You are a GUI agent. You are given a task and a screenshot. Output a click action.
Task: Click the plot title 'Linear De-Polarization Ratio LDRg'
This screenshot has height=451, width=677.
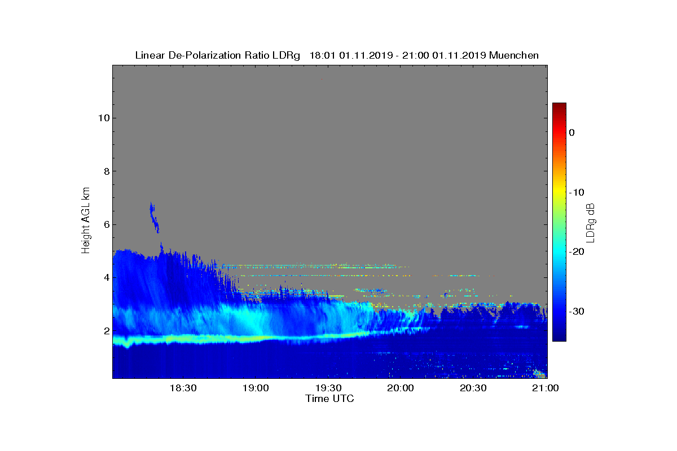[218, 55]
